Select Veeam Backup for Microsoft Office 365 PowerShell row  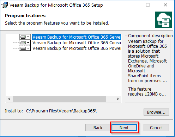click(77, 48)
